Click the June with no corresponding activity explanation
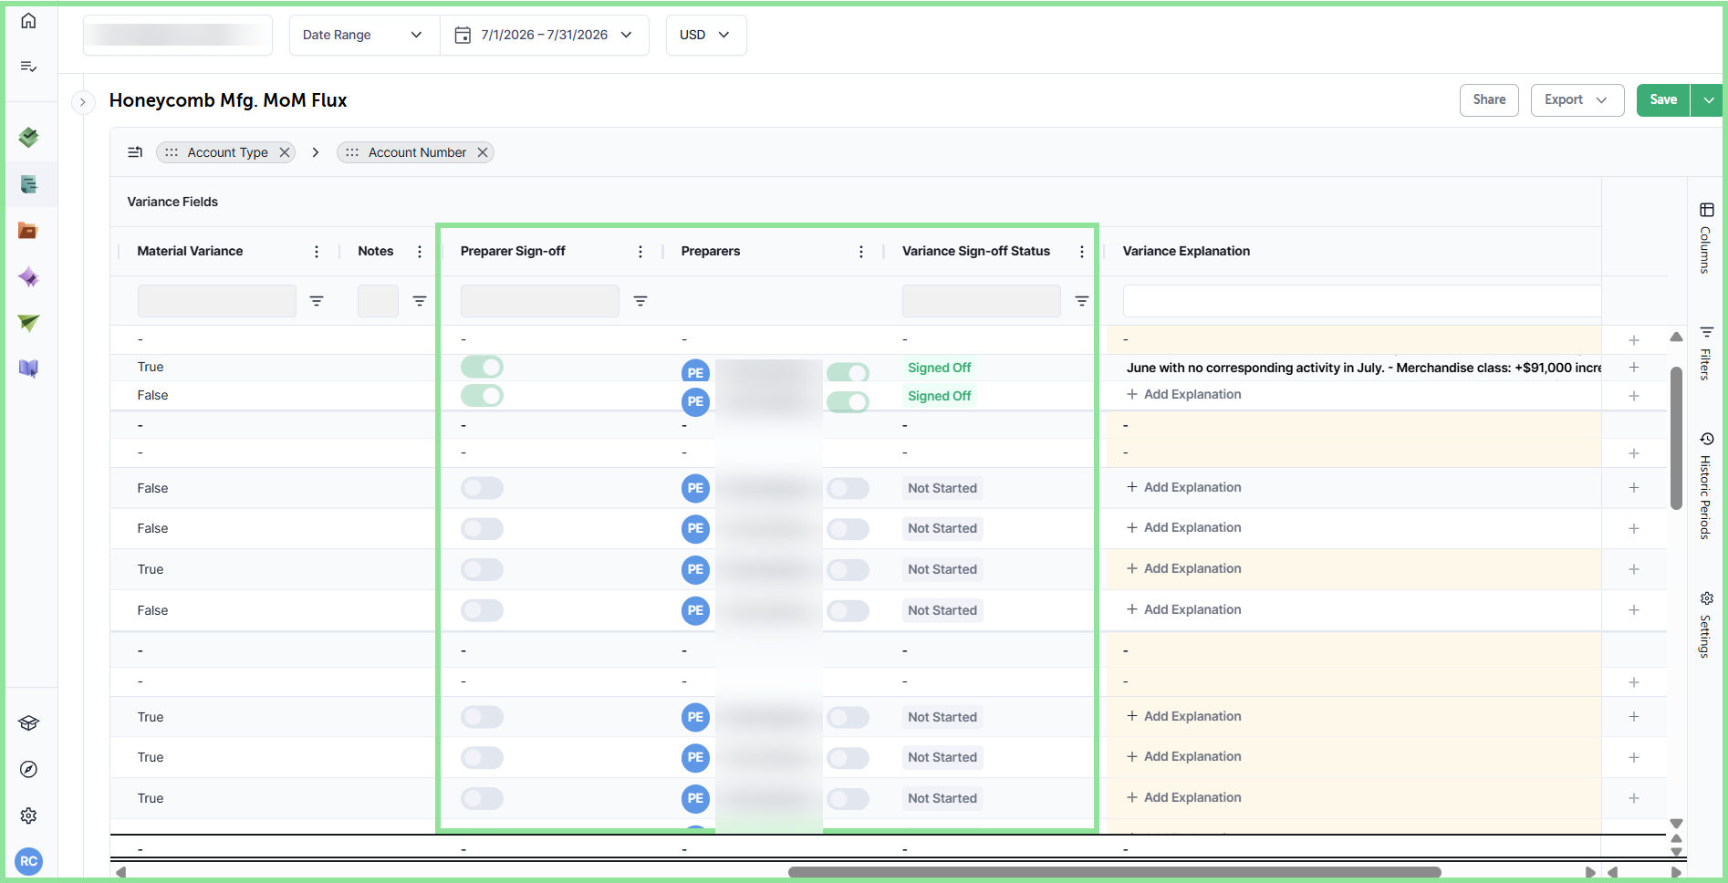 tap(1364, 368)
